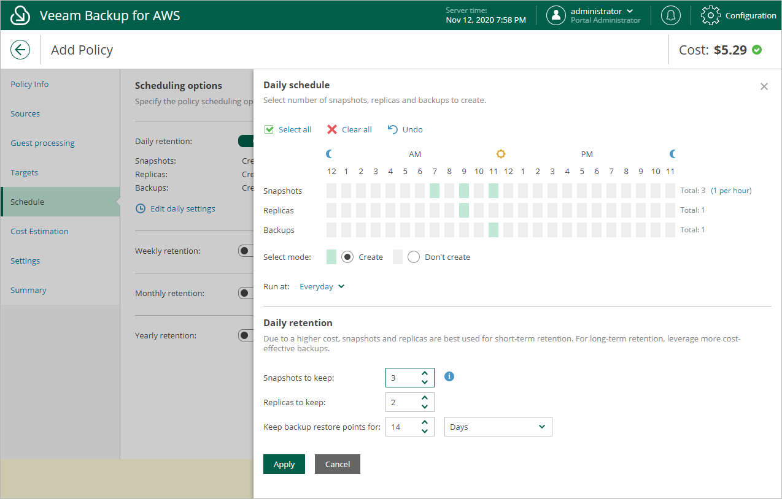The height and width of the screenshot is (499, 782).
Task: Click the Select all link
Action: [295, 129]
